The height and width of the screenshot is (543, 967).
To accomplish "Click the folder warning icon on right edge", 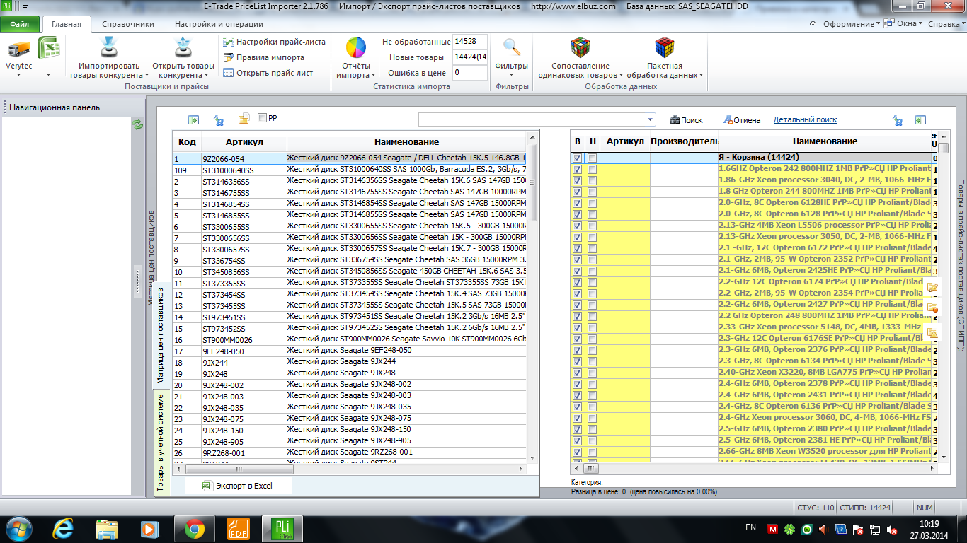I will click(932, 332).
